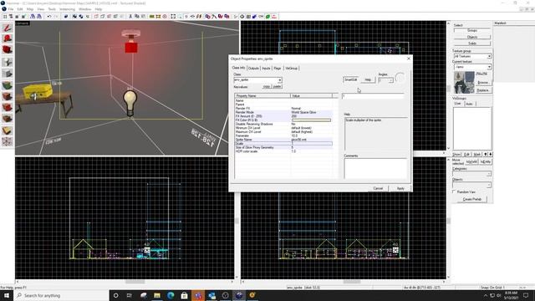Select the Selection tool in left toolbar
Screen dimensions: 535x301
[x=8, y=28]
